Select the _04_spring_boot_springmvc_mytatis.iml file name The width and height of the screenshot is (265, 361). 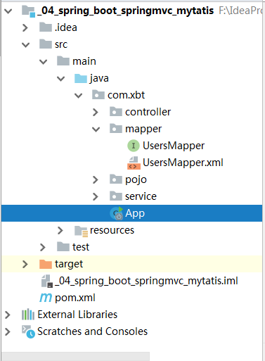click(146, 281)
